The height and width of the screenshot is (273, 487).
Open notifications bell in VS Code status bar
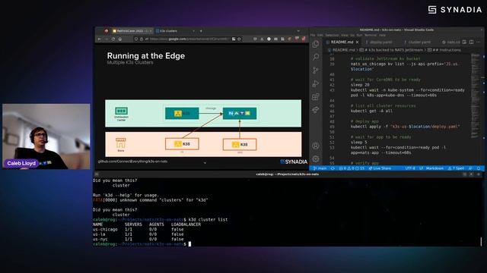click(479, 168)
